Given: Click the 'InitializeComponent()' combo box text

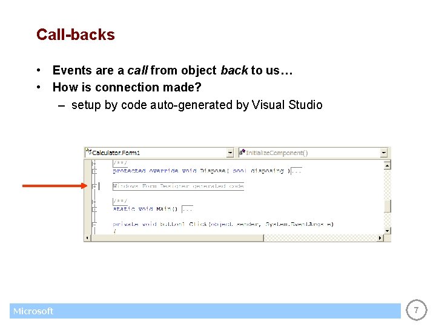Looking at the screenshot, I should (277, 153).
